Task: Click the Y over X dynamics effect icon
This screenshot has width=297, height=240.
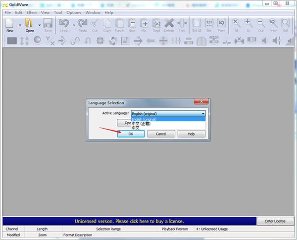Action: 50,41
